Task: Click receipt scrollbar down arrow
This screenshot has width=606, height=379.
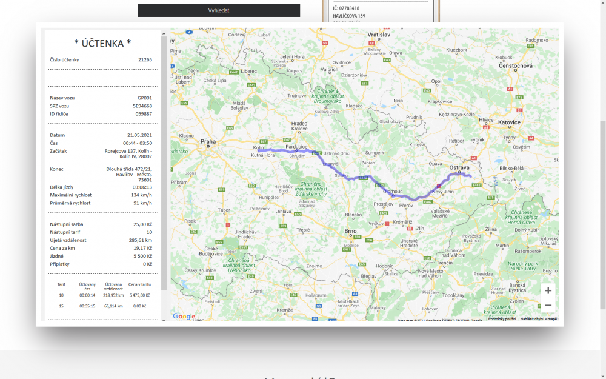Action: tap(164, 320)
